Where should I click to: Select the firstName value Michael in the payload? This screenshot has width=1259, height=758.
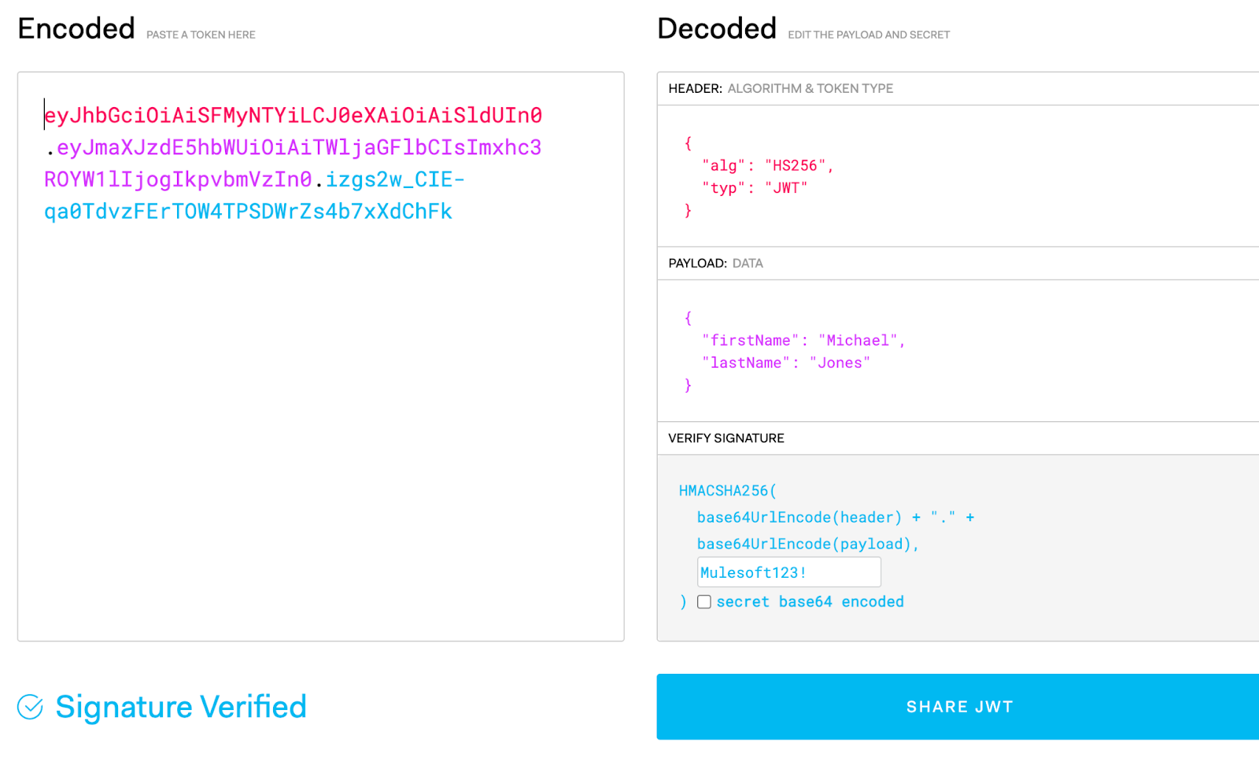point(858,340)
